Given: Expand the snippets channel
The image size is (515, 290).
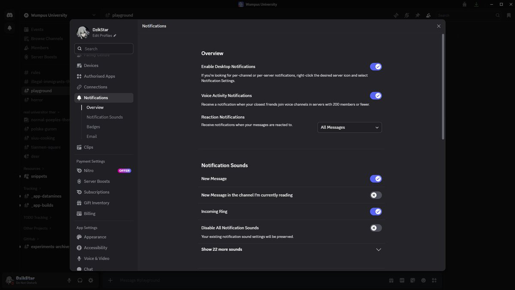Looking at the screenshot, I should coord(20,176).
